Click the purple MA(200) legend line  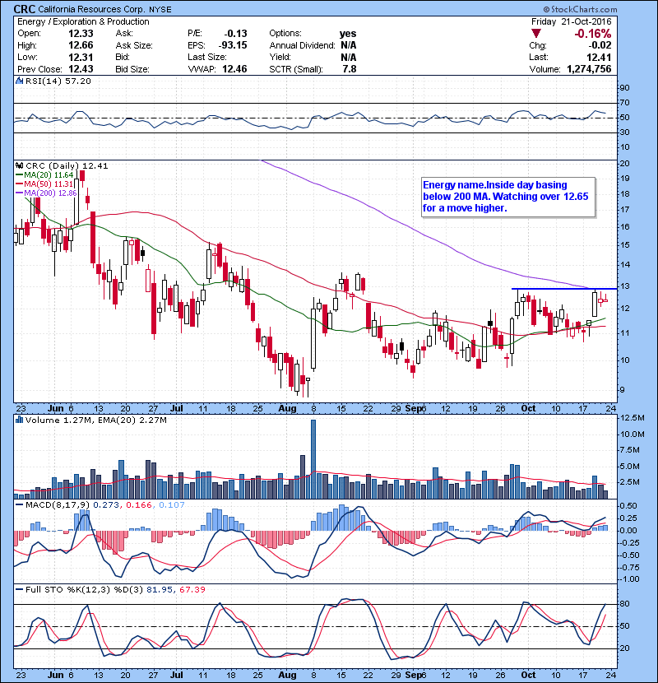tap(19, 193)
